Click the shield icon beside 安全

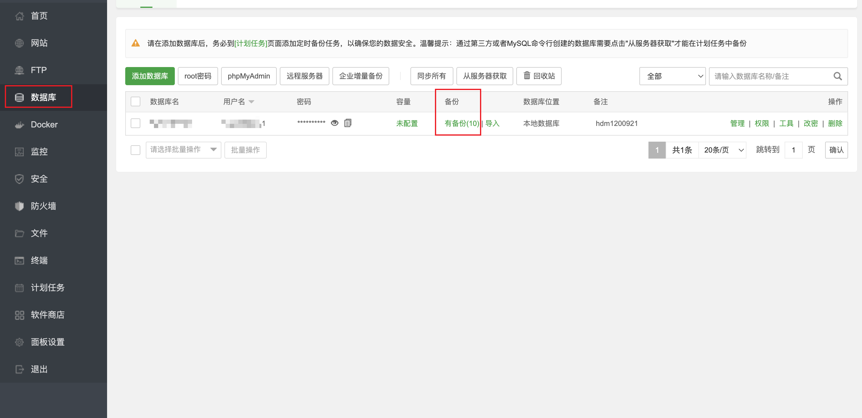[19, 179]
